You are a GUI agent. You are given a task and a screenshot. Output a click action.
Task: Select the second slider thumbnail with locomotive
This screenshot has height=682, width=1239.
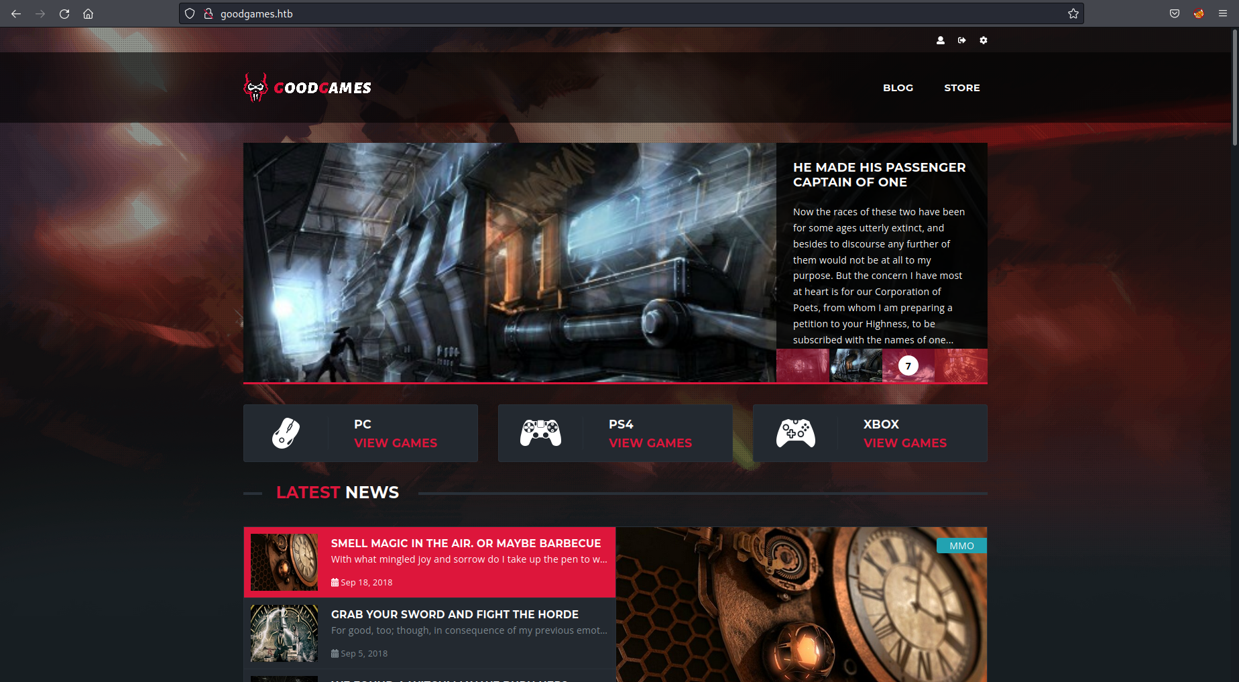[x=855, y=365]
